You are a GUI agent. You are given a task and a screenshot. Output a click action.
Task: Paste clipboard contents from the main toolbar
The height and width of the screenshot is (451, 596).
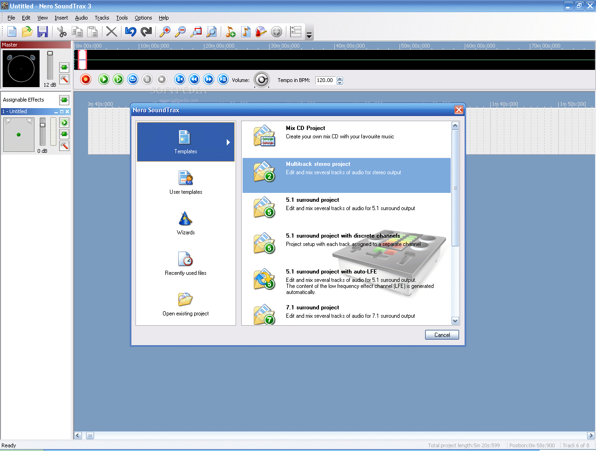tap(93, 32)
